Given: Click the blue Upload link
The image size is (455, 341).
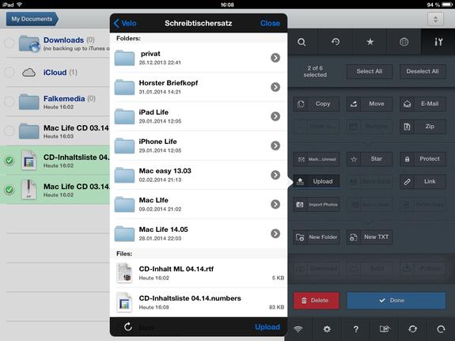Looking at the screenshot, I should coord(267,327).
